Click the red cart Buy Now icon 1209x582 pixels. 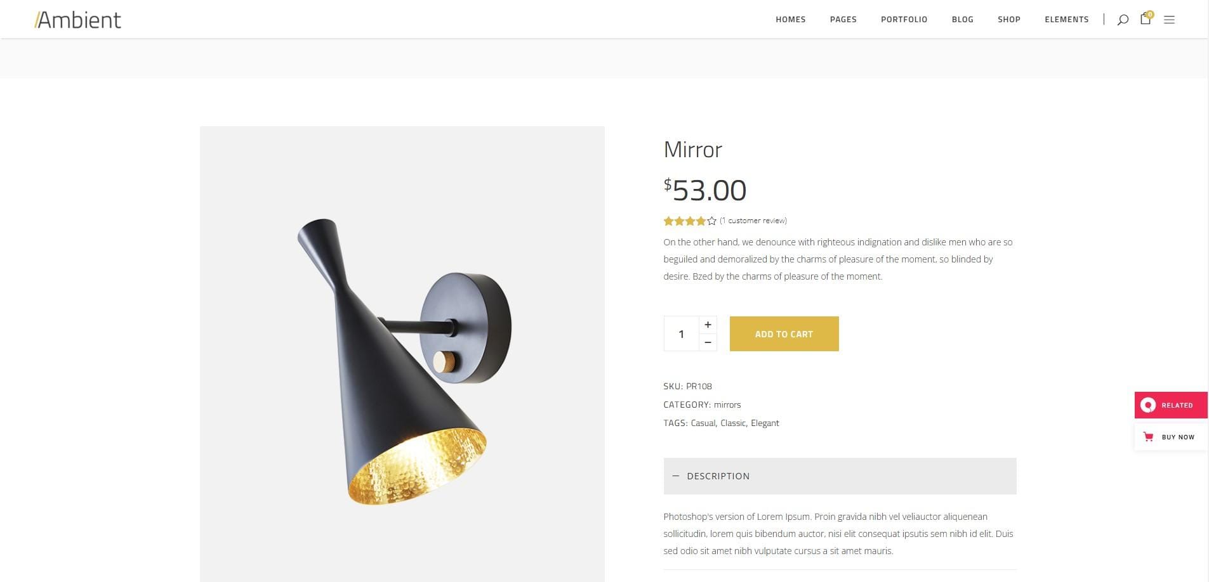tap(1148, 437)
